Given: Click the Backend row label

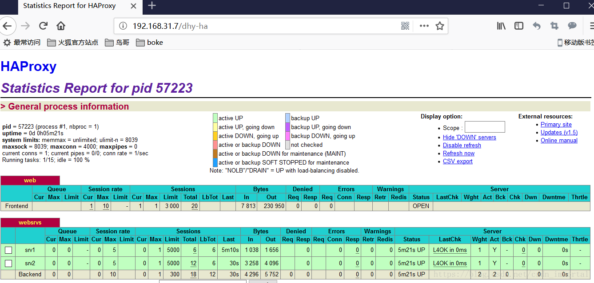Looking at the screenshot, I should pyautogui.click(x=30, y=275).
